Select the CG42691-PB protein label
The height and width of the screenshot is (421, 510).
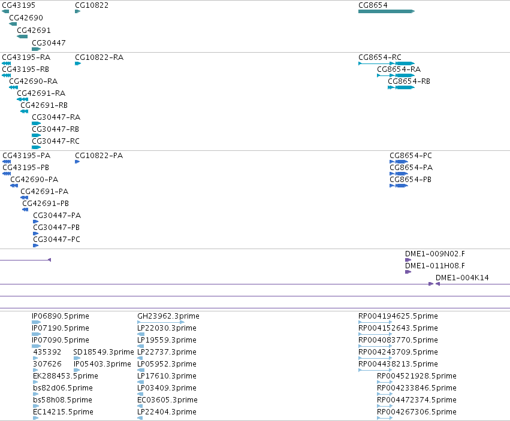pyautogui.click(x=46, y=204)
